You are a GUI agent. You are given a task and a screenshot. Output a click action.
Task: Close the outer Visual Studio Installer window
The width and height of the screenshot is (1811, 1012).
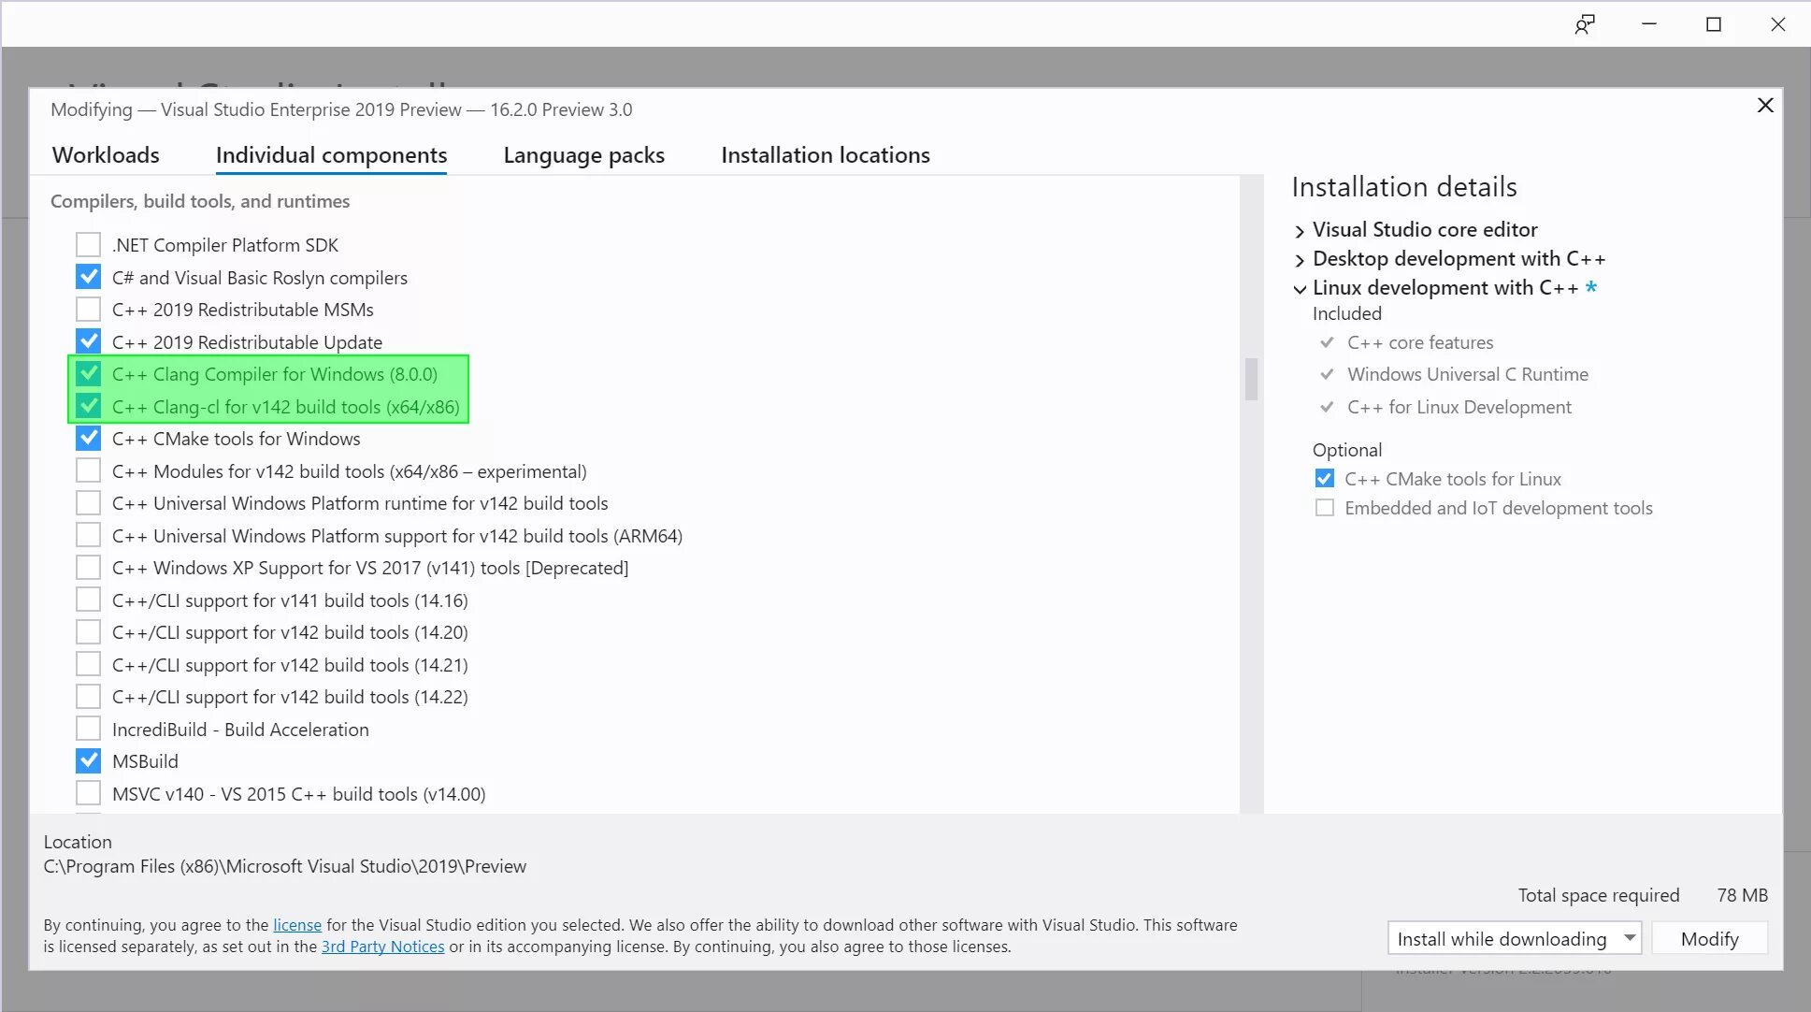pos(1778,24)
